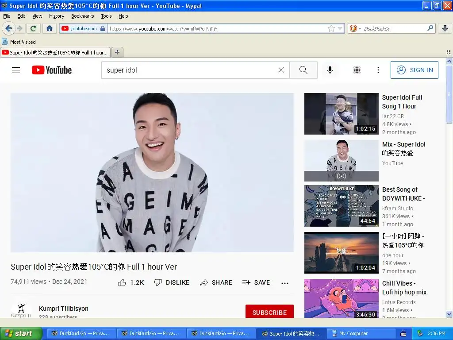The width and height of the screenshot is (453, 340).
Task: Click the kfram Studio channel name
Action: pyautogui.click(x=398, y=208)
